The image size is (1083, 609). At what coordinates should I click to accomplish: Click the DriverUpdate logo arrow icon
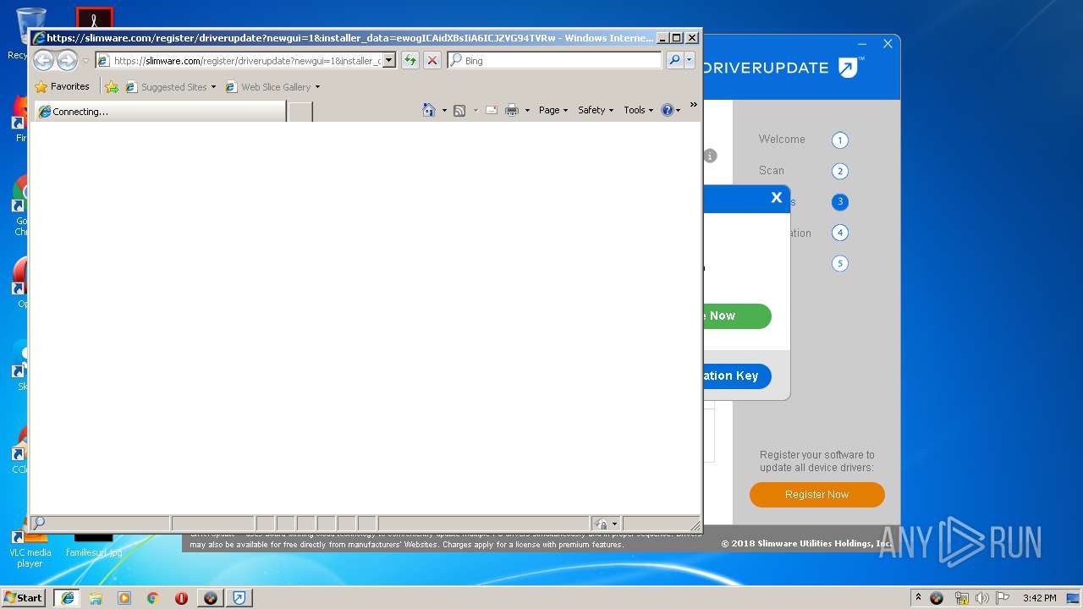[x=849, y=68]
